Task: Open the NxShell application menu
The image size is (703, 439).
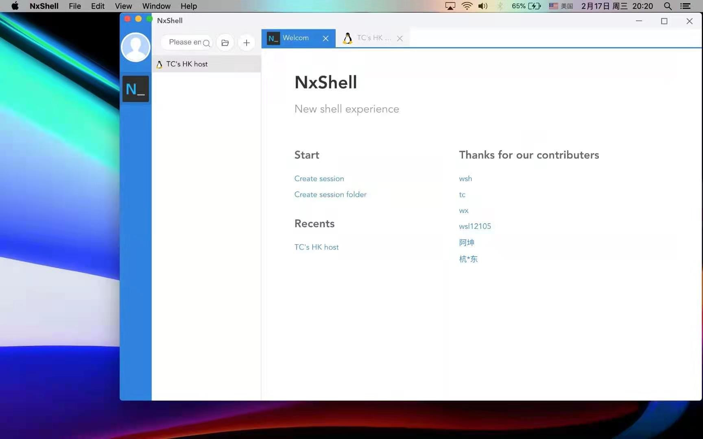Action: (x=44, y=6)
